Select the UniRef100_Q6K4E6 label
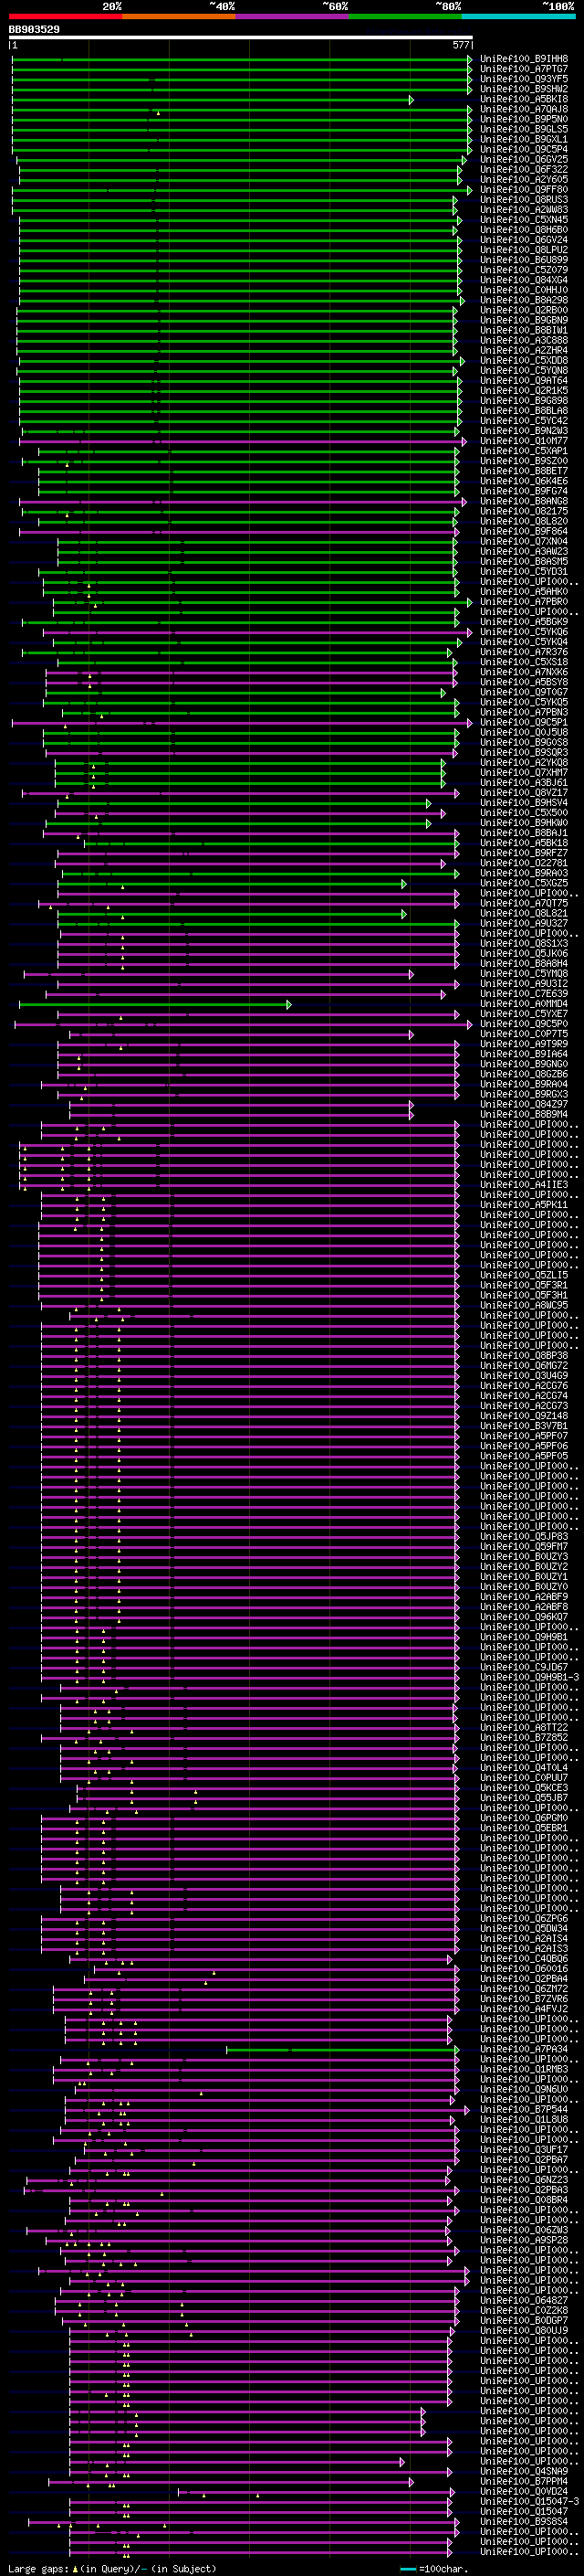 click(x=524, y=481)
